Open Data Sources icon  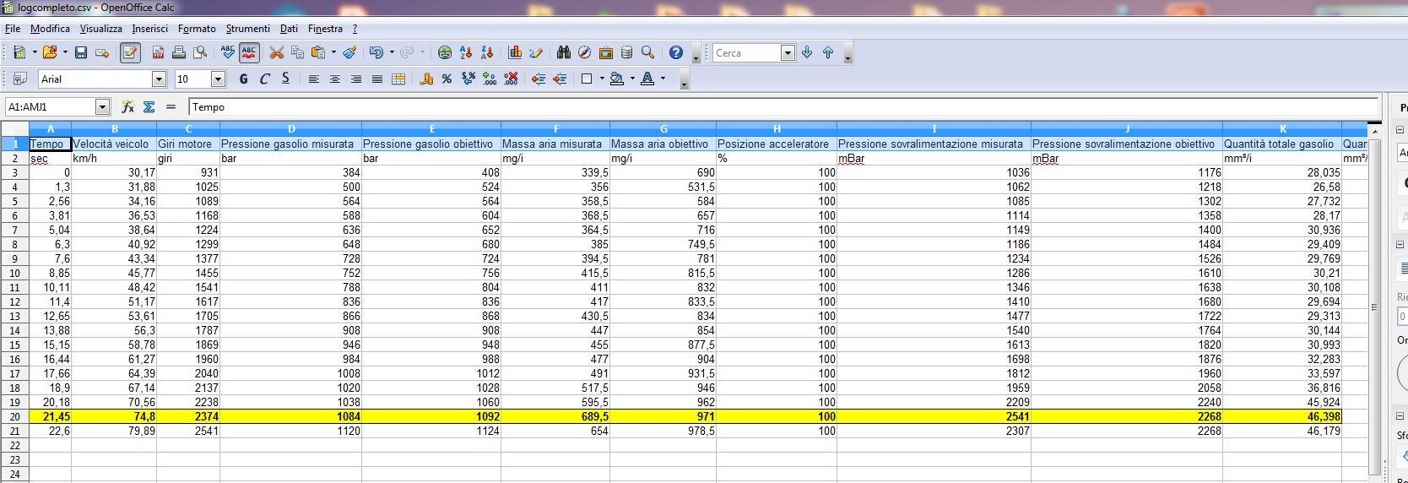point(626,52)
